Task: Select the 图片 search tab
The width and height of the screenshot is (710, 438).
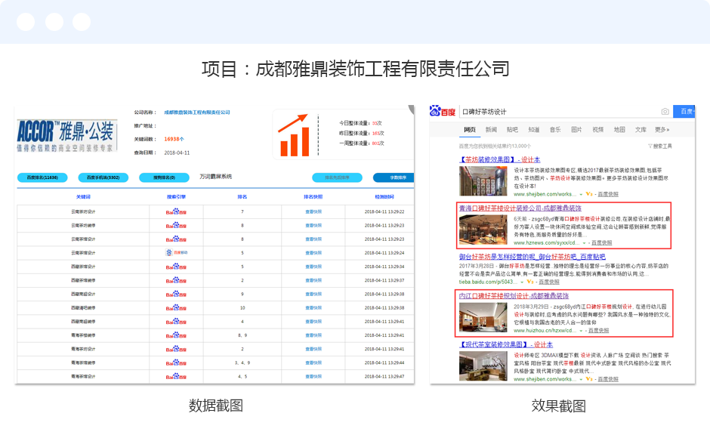Action: pos(576,129)
